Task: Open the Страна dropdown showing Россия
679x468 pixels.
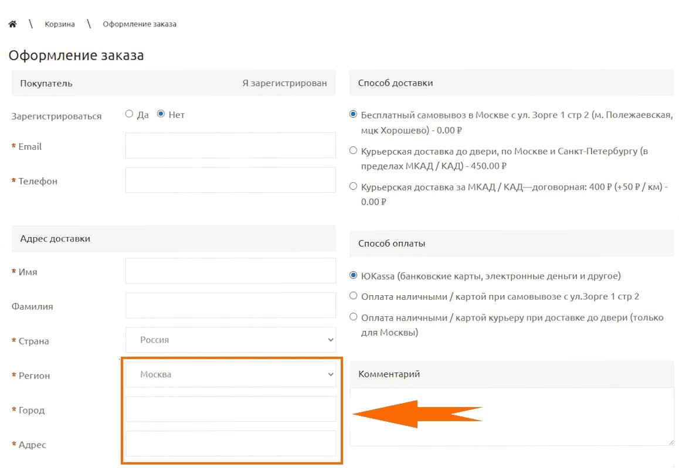Action: [230, 340]
